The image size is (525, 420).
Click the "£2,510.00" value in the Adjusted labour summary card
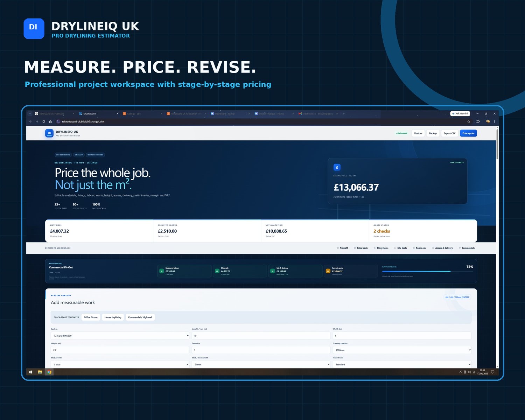click(167, 231)
